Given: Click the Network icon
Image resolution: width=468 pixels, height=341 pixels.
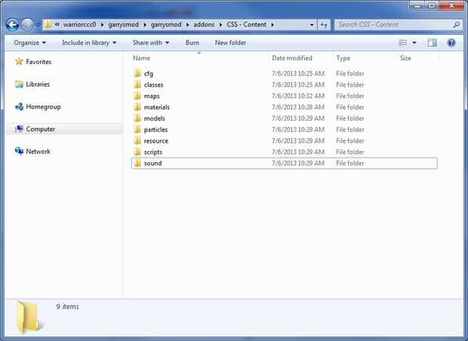Looking at the screenshot, I should pyautogui.click(x=19, y=151).
